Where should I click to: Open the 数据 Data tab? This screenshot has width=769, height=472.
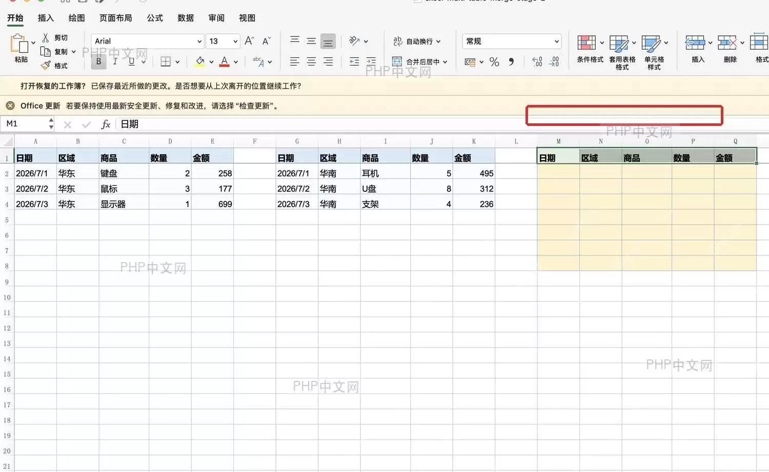186,18
